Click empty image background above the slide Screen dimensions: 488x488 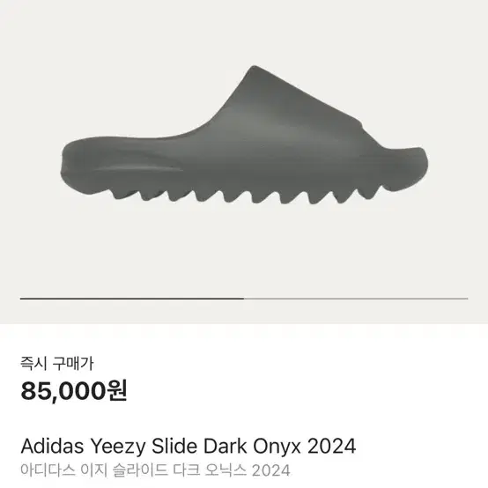tap(244, 31)
